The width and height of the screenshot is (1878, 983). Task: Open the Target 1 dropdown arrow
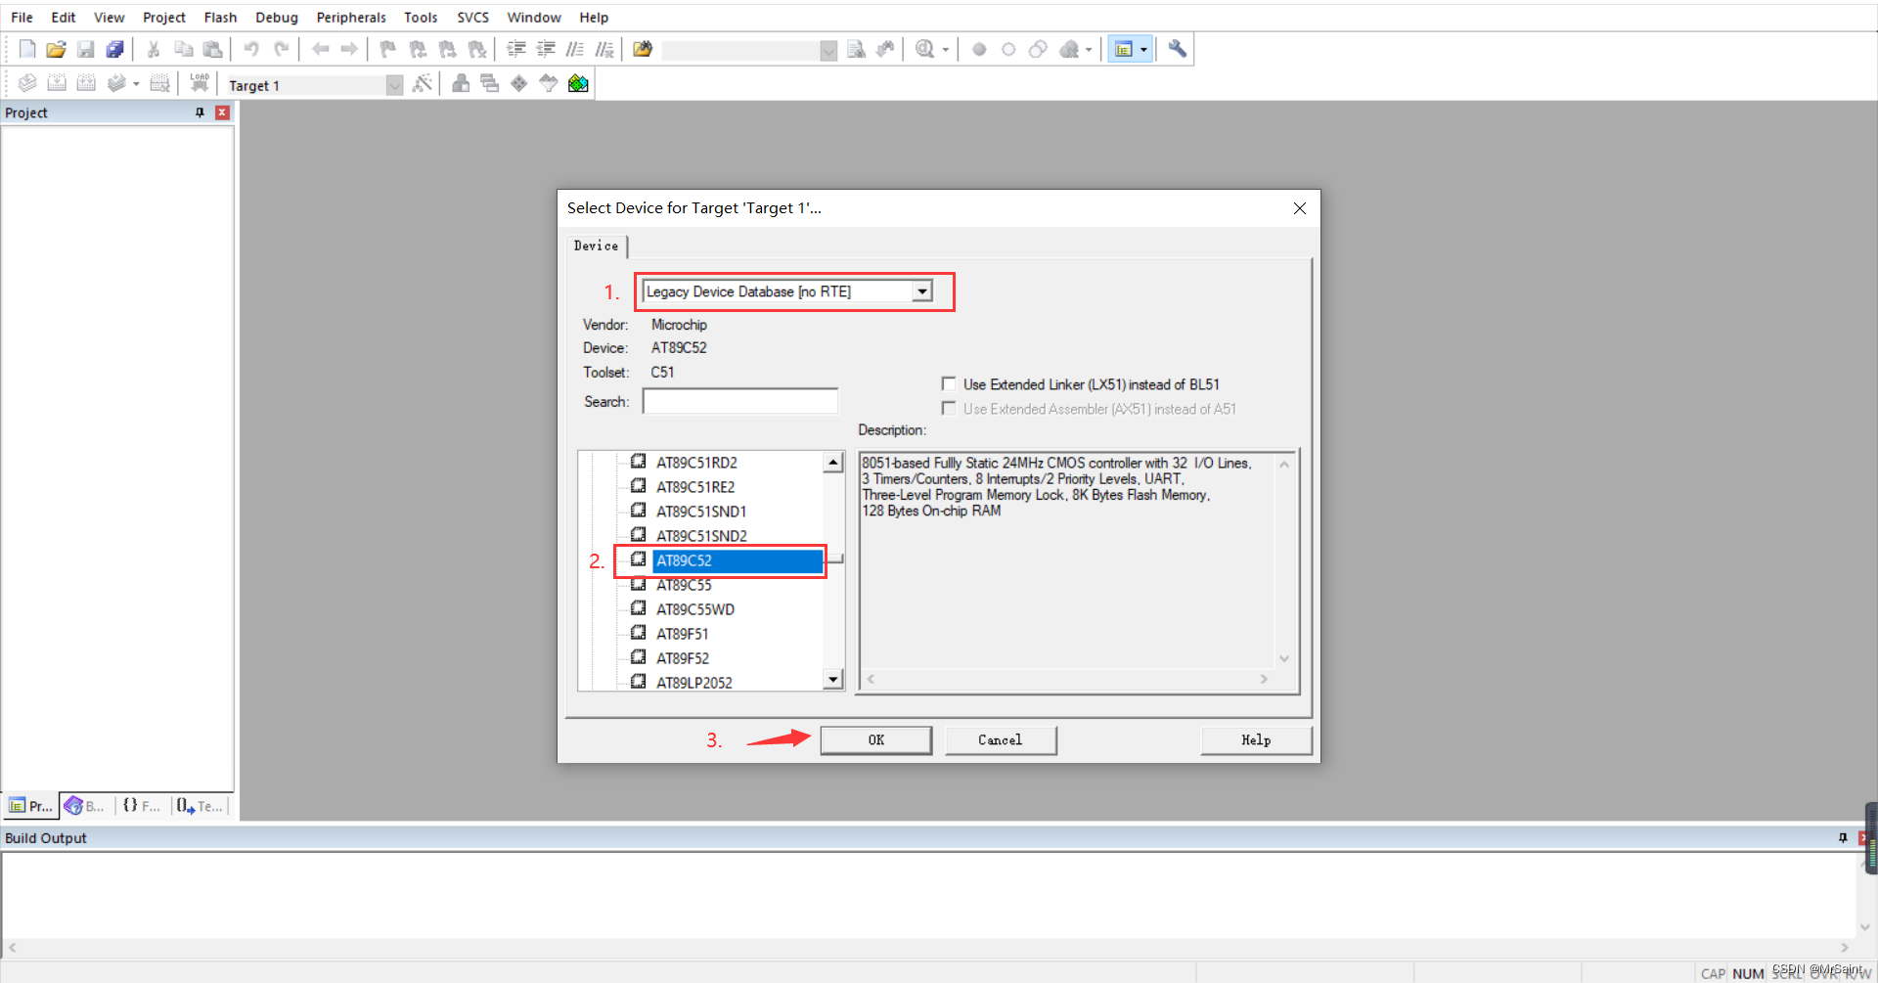pyautogui.click(x=394, y=85)
